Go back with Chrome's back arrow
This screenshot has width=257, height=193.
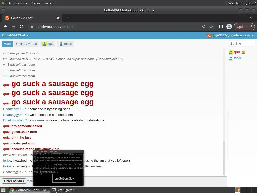(6, 27)
